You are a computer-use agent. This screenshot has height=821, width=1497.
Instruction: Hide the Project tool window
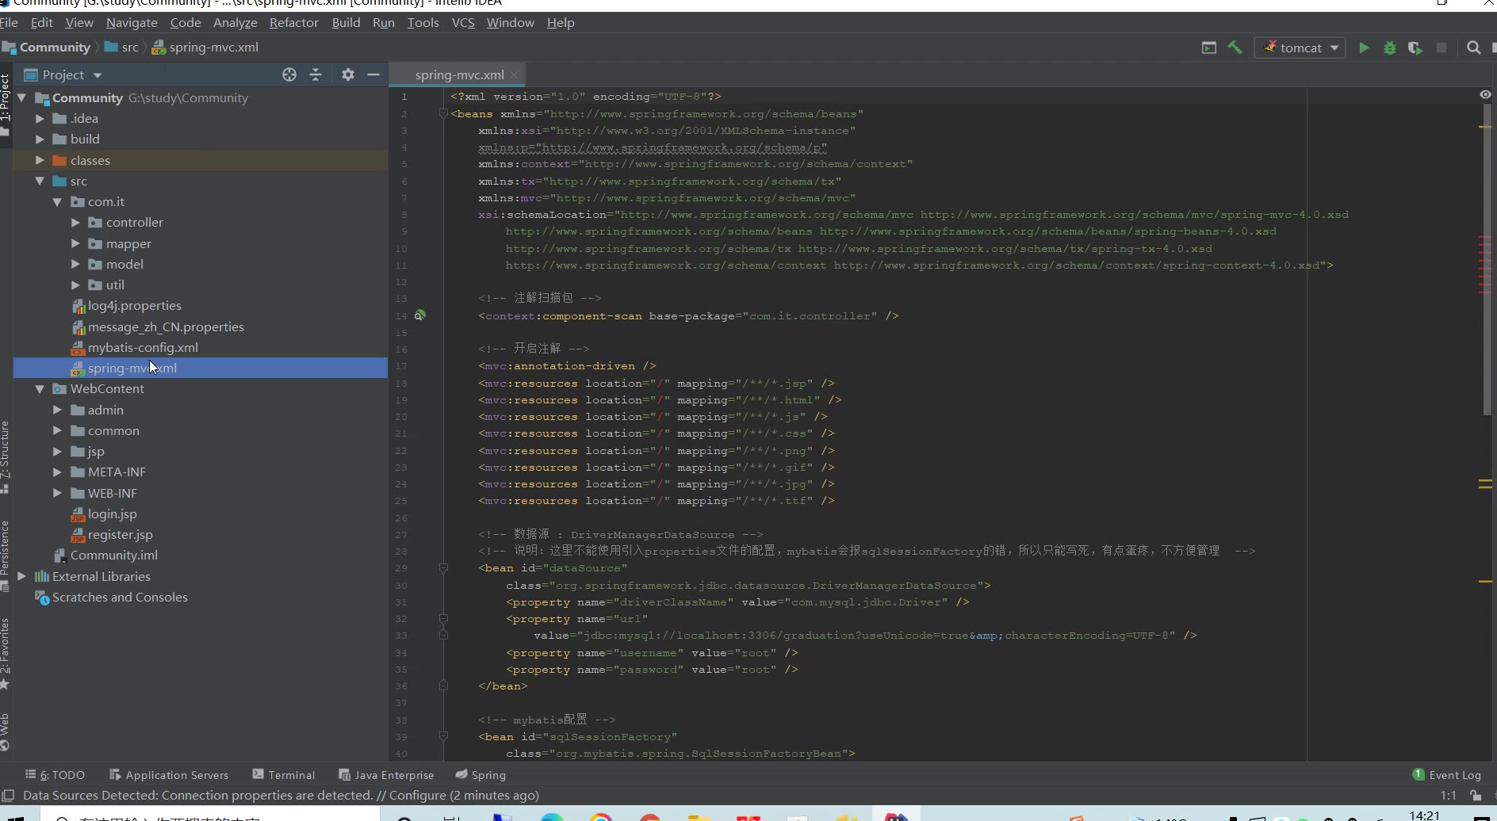click(x=373, y=74)
